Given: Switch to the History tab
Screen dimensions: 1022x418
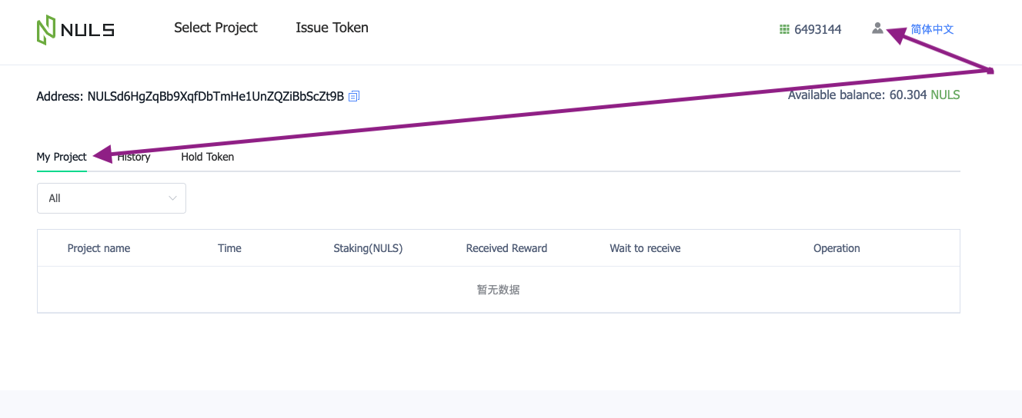Looking at the screenshot, I should point(135,157).
